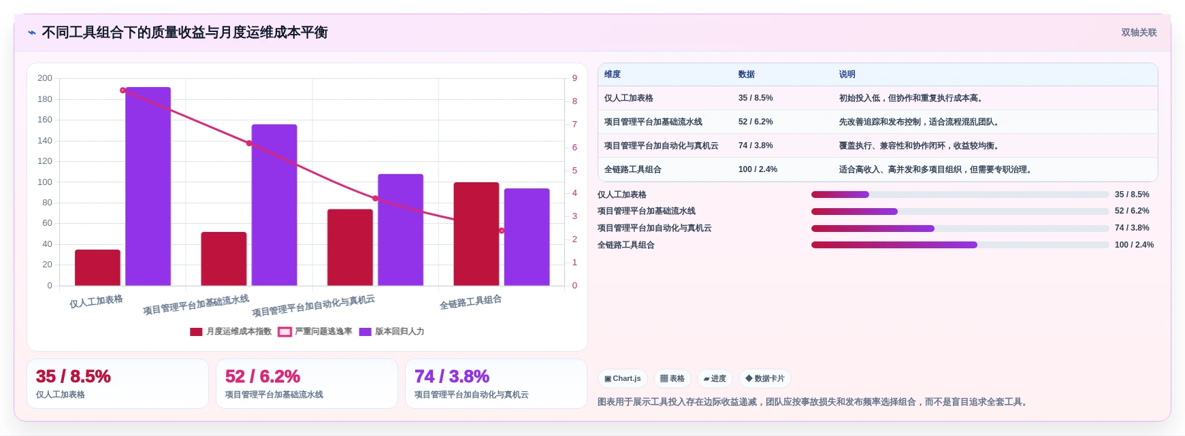Open the 74 / 3.8% summary card
This screenshot has height=436, width=1185.
[496, 384]
